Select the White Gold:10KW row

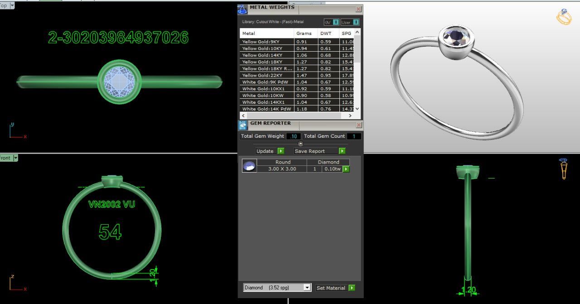tap(297, 96)
